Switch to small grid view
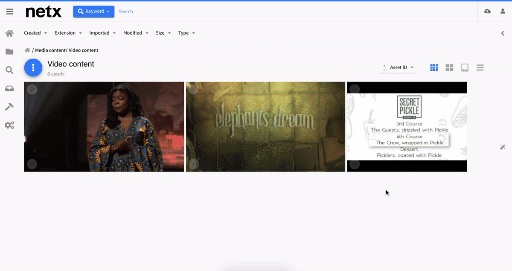Screen dimensions: 512x271 click(x=434, y=67)
